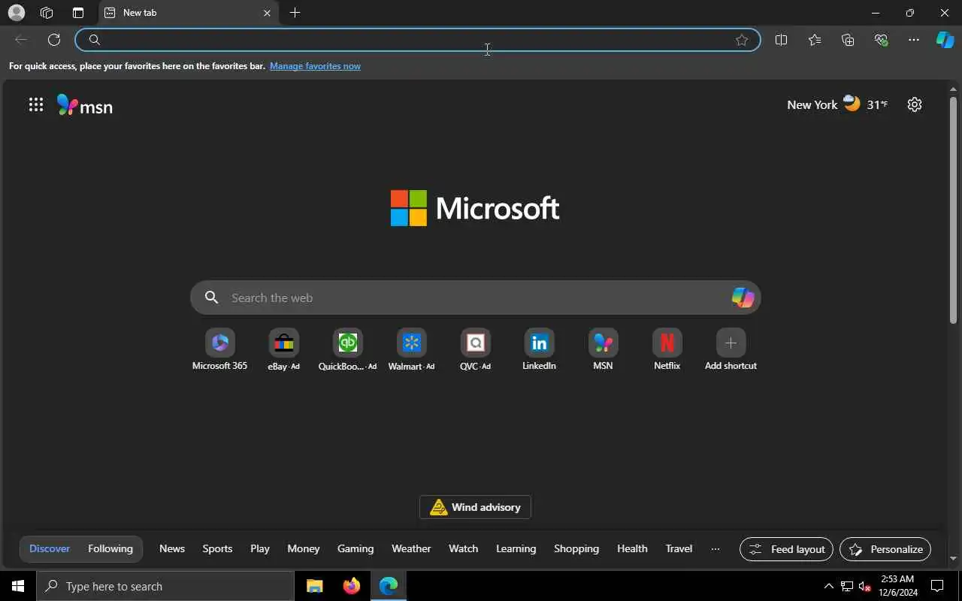Open the Health category
The image size is (962, 601).
click(x=632, y=548)
